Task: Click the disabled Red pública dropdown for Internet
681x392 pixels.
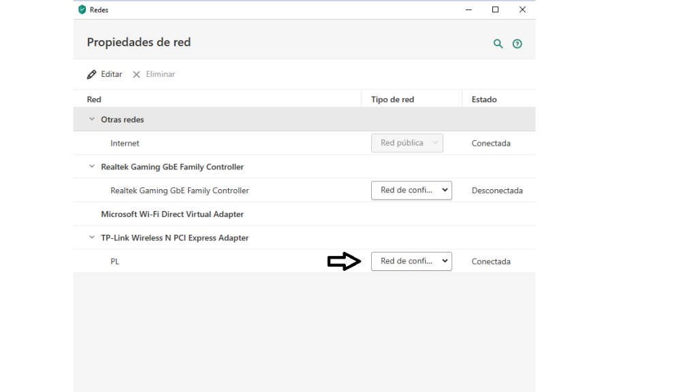Action: point(407,143)
